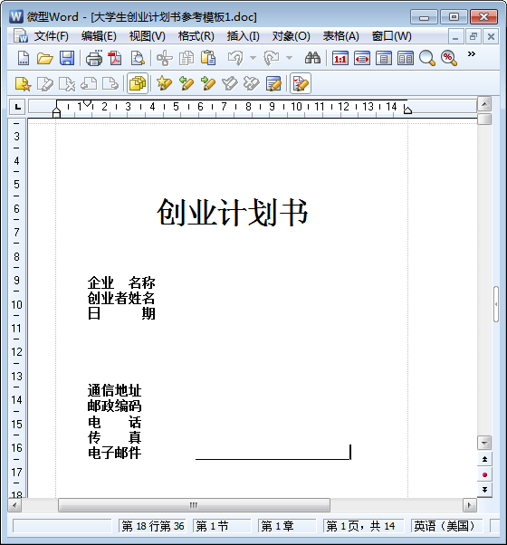507x545 pixels.
Task: Open a file using the folder icon
Action: coord(45,58)
